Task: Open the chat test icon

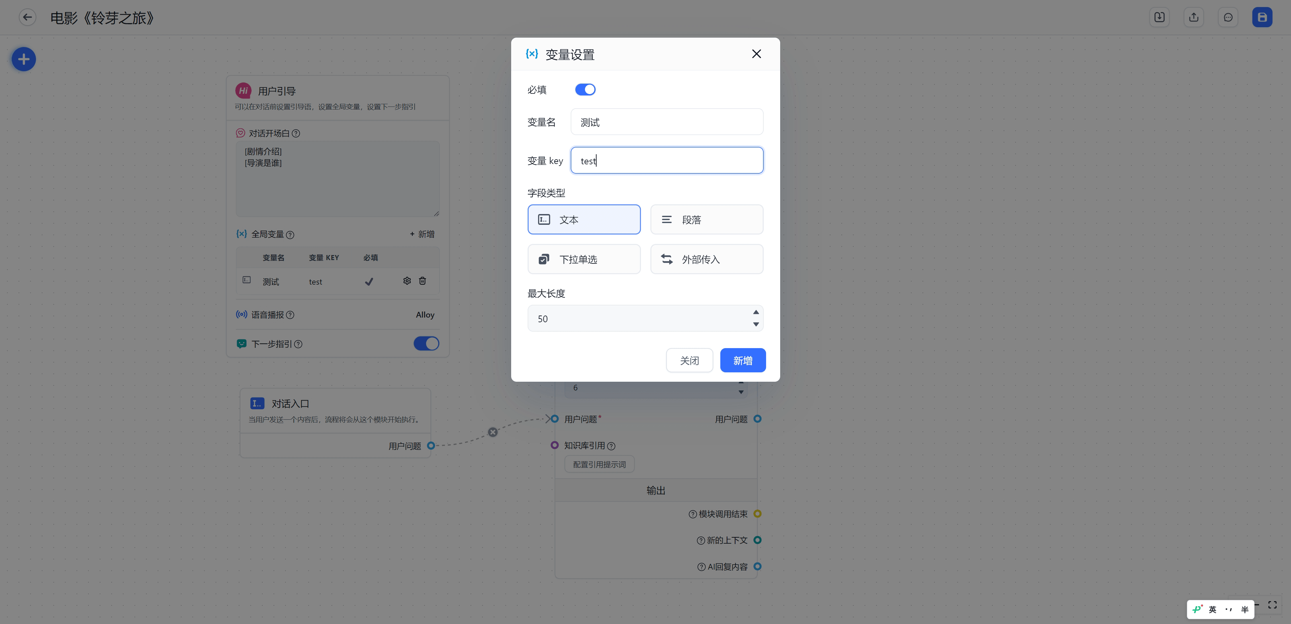Action: 1228,17
